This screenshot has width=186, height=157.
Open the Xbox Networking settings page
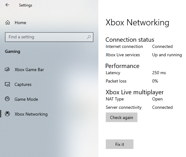(49, 114)
